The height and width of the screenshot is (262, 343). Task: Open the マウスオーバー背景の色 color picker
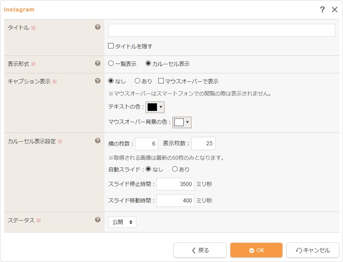pos(182,122)
